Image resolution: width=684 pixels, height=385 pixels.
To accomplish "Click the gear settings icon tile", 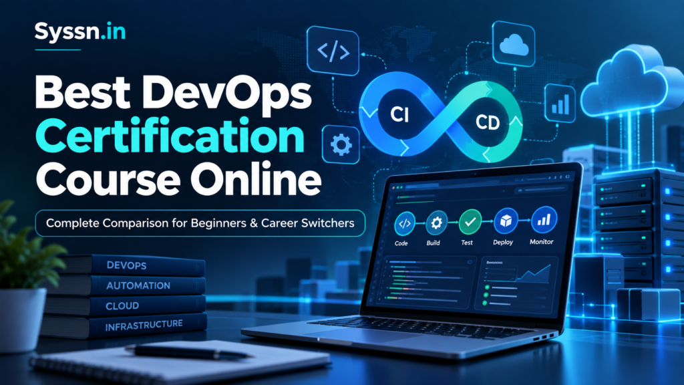I will pyautogui.click(x=341, y=144).
